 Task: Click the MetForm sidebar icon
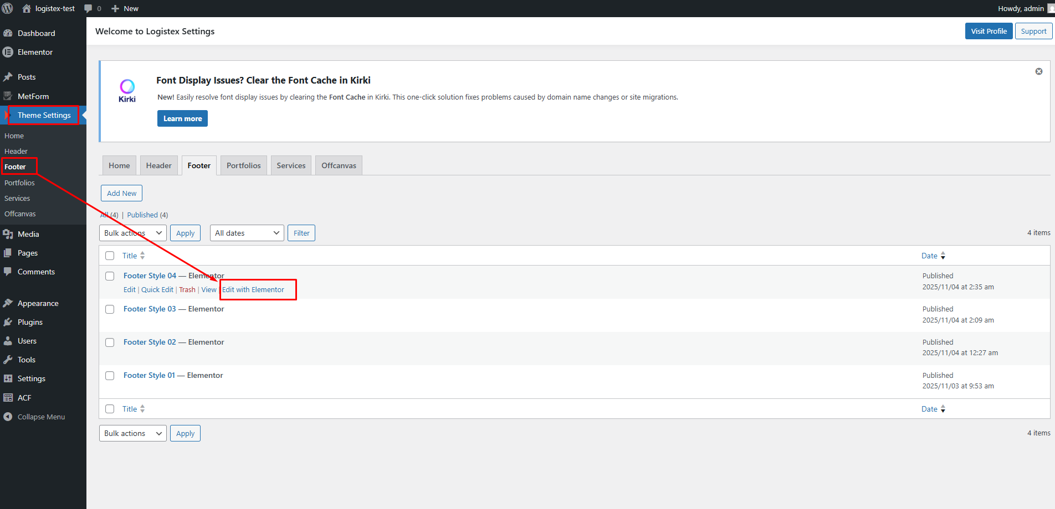(8, 96)
